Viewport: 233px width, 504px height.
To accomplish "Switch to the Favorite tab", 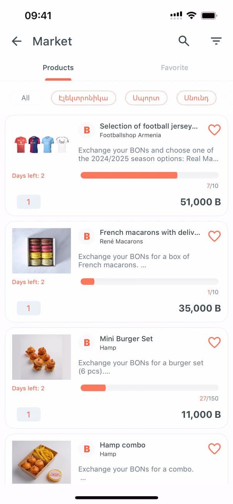I will tap(174, 68).
